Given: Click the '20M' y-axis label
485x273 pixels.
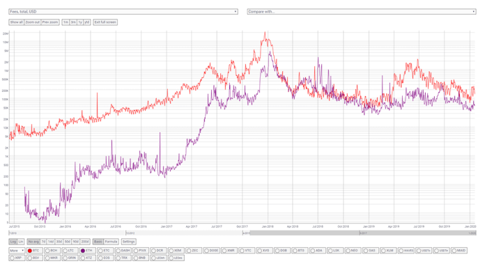Looking at the screenshot, I should click(6, 33).
